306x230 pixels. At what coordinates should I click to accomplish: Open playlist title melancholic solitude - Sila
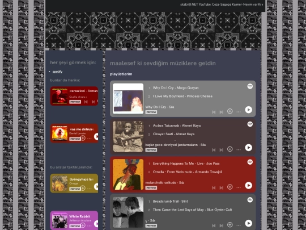pos(165,183)
